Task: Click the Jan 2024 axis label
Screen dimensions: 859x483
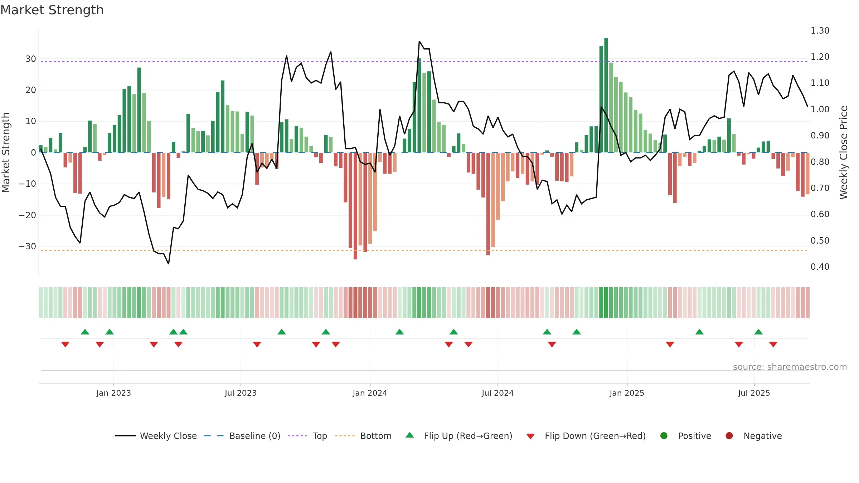Action: tap(370, 393)
